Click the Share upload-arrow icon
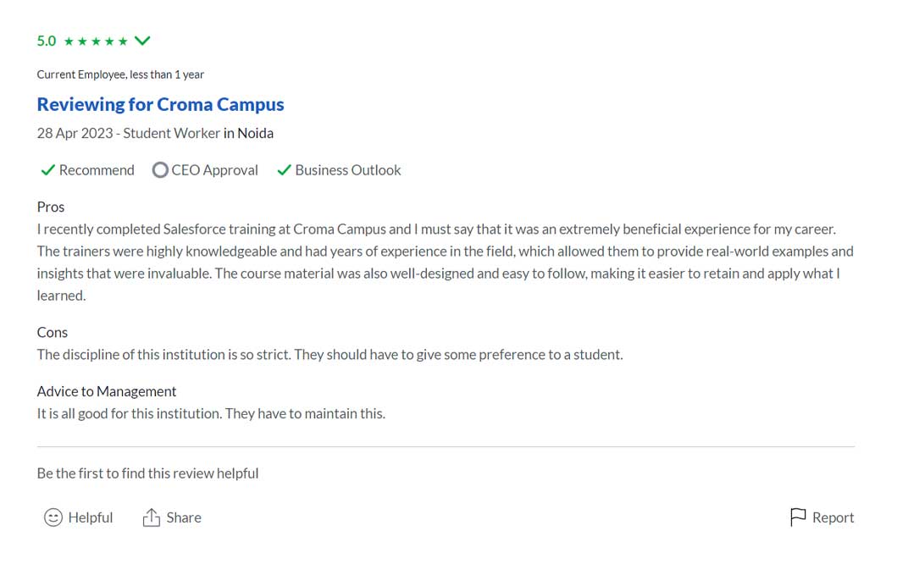897x564 pixels. (x=152, y=517)
